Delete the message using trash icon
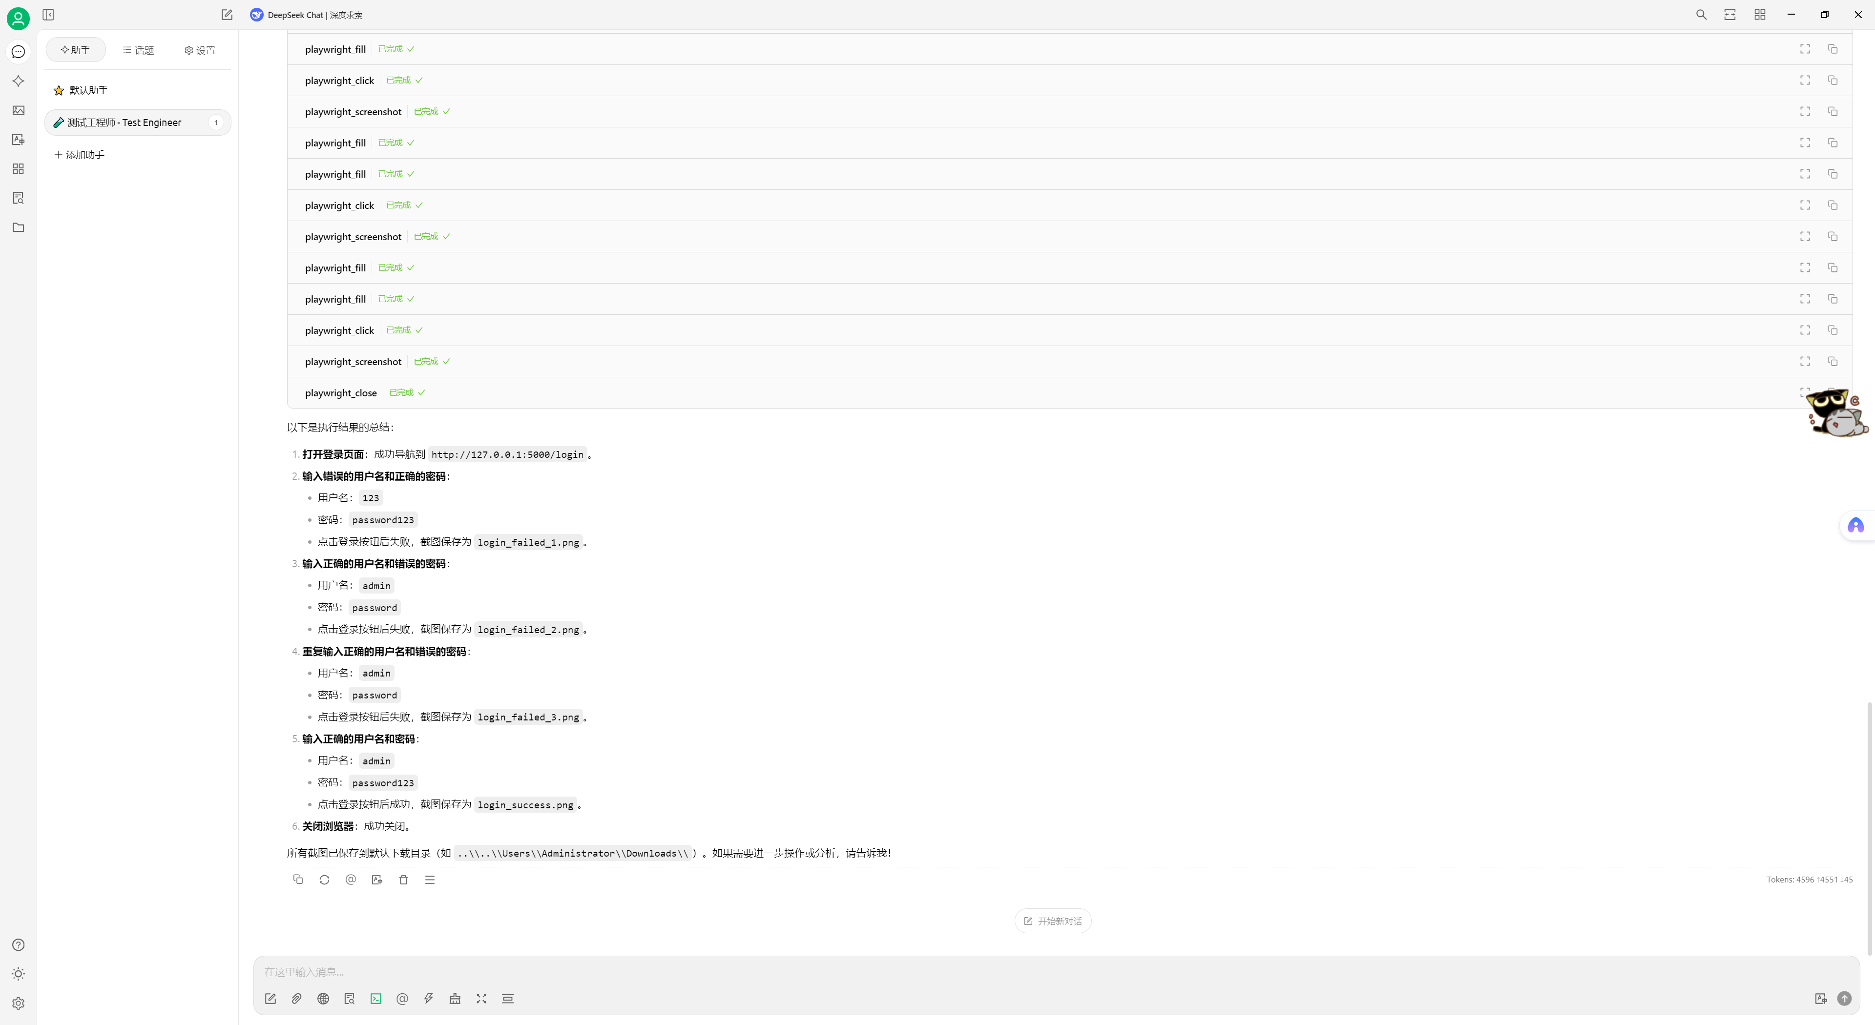 [403, 880]
